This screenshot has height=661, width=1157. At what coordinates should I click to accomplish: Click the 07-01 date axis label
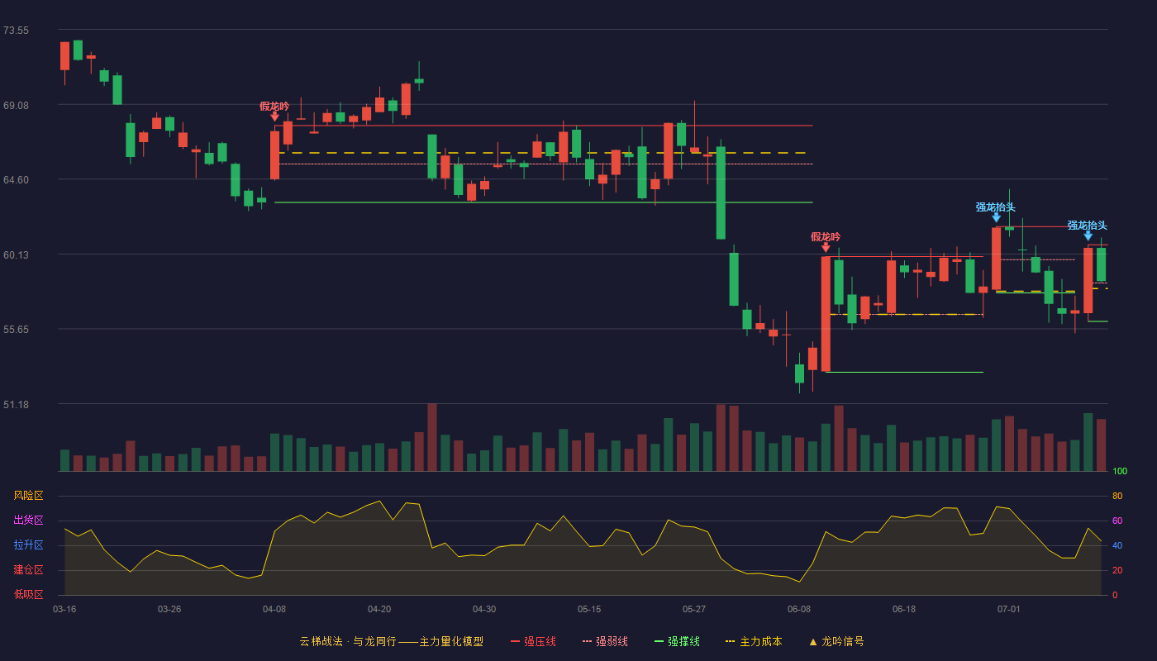click(1009, 609)
